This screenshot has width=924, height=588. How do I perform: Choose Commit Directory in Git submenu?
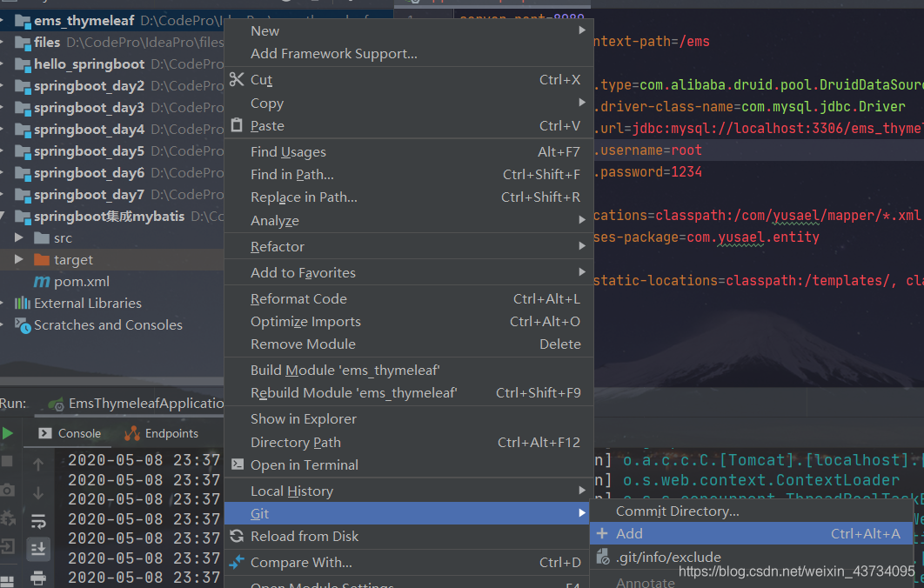[752, 511]
